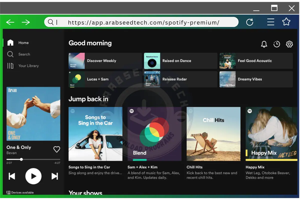This screenshot has width=300, height=200.
Task: Click the notifications bell icon
Action: (x=264, y=44)
